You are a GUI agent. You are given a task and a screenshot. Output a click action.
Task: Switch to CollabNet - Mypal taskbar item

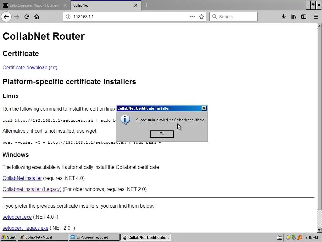tap(43, 237)
